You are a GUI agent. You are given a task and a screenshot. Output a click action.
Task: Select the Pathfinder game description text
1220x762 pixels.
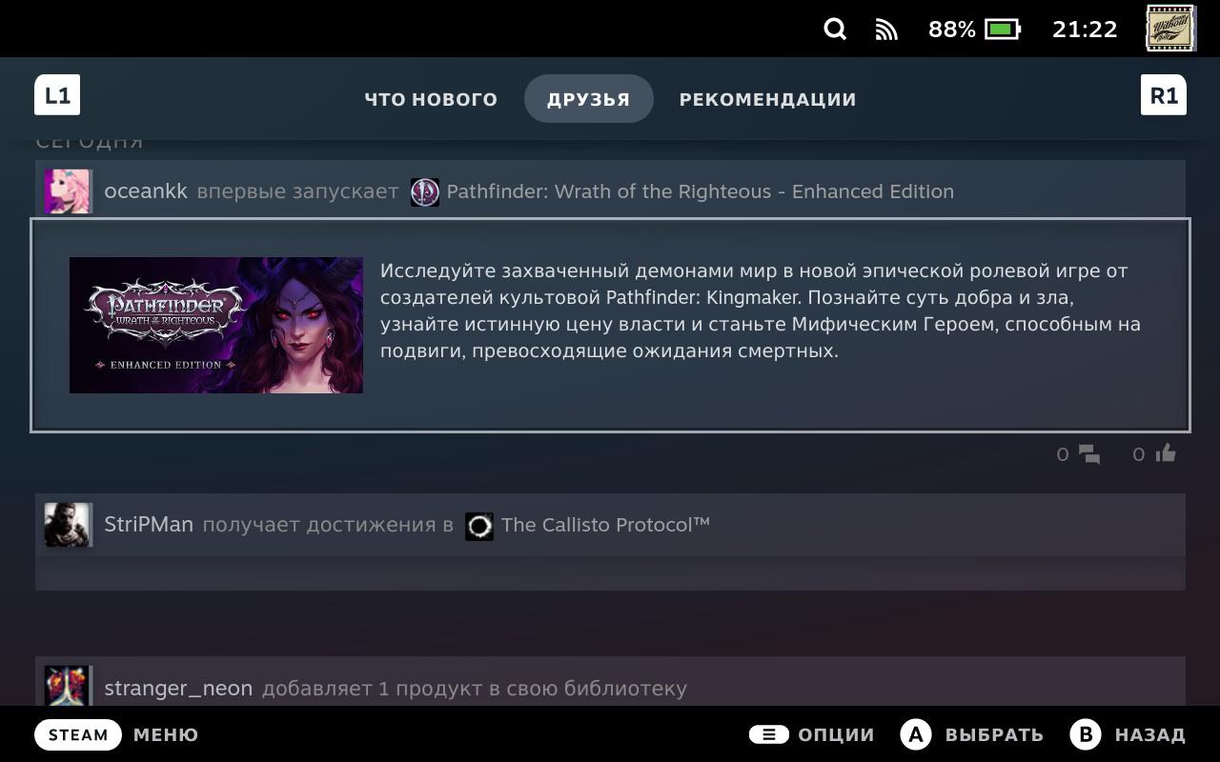pos(761,311)
